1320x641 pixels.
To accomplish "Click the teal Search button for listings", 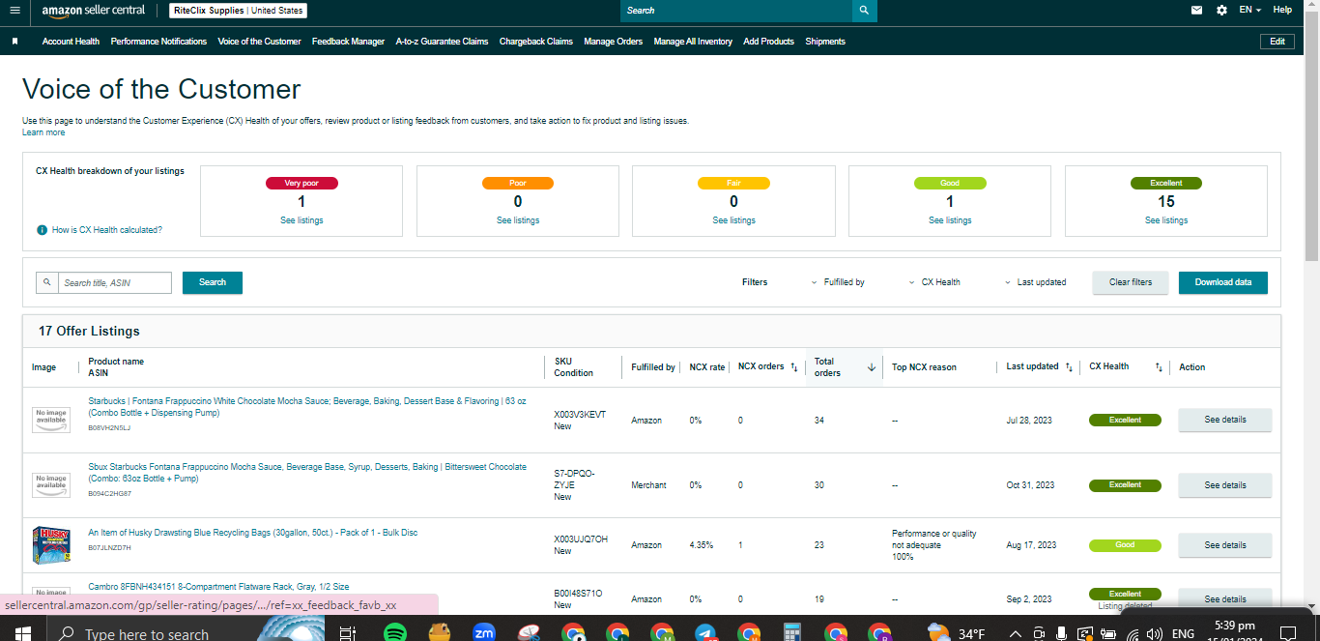I will tap(213, 282).
